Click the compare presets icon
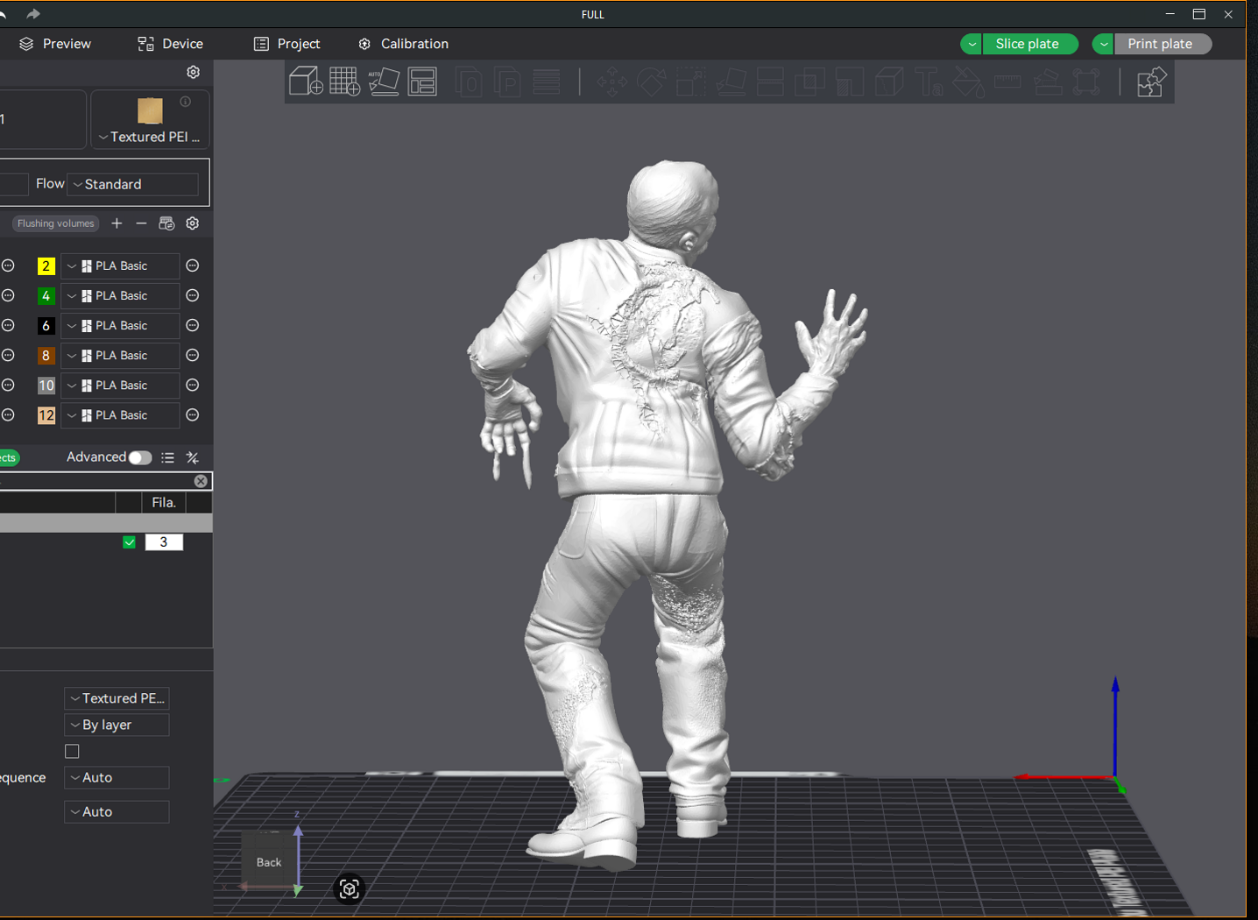Viewport: 1258px width, 920px height. coord(193,457)
